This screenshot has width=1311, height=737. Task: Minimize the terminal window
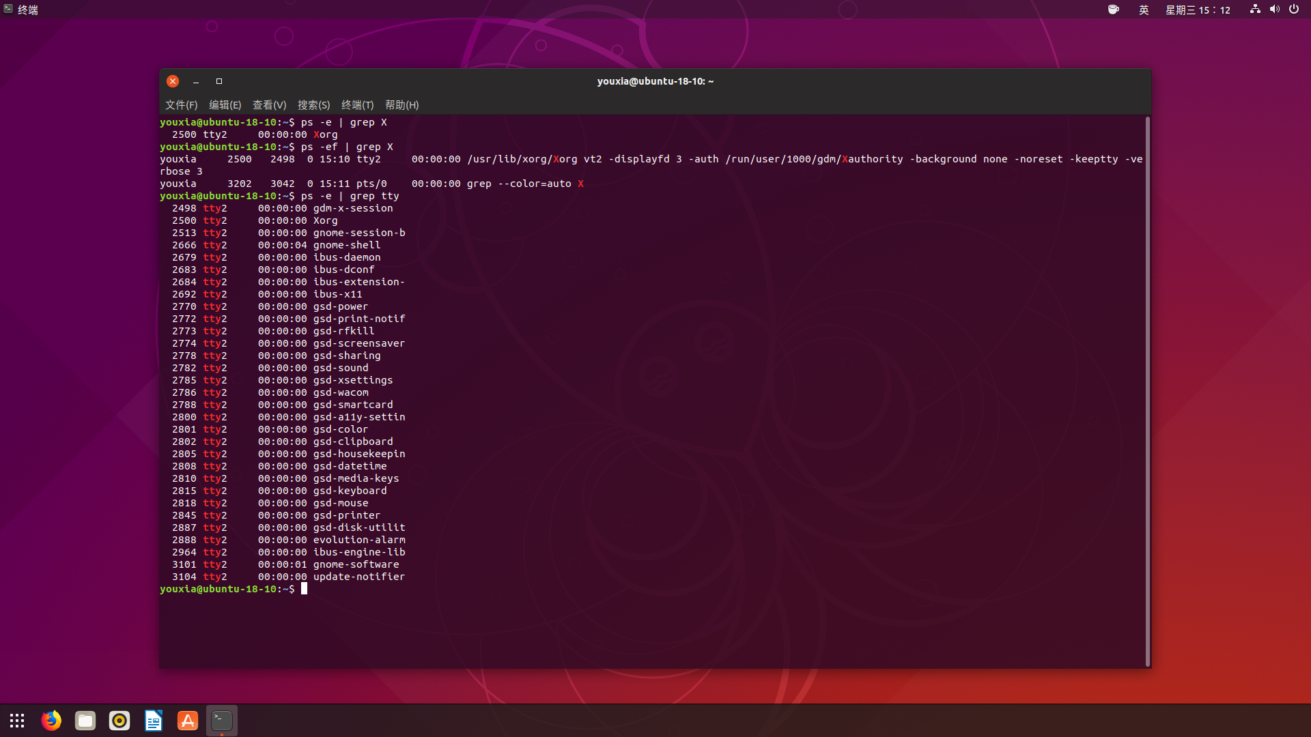pyautogui.click(x=196, y=81)
